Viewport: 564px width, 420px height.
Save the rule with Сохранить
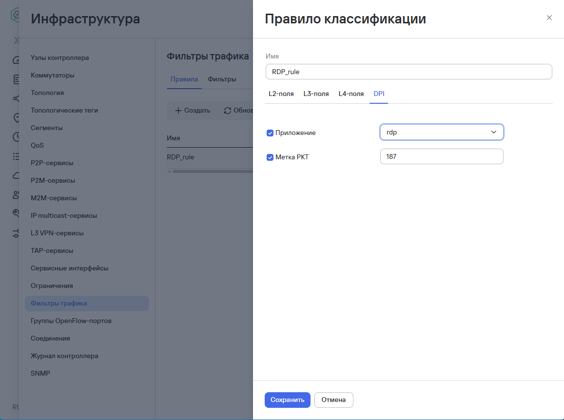point(288,400)
